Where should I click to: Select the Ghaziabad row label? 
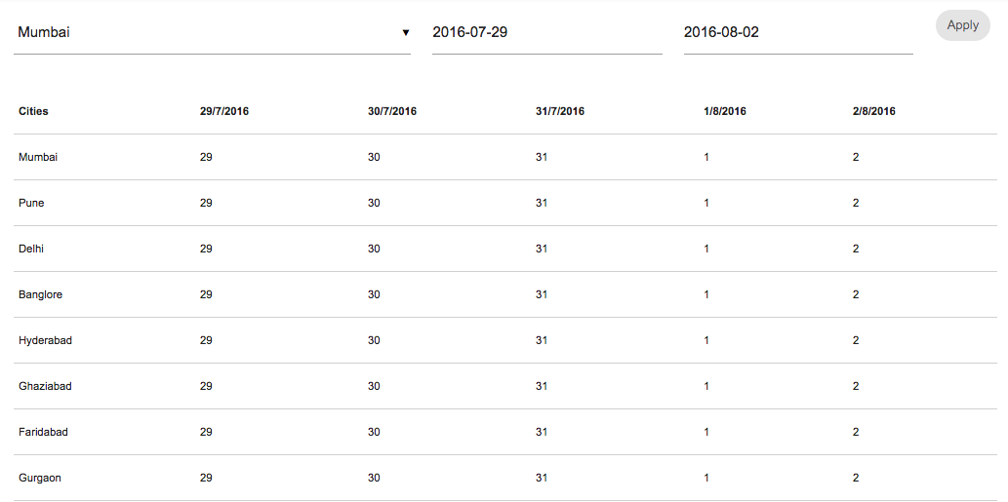coord(45,386)
